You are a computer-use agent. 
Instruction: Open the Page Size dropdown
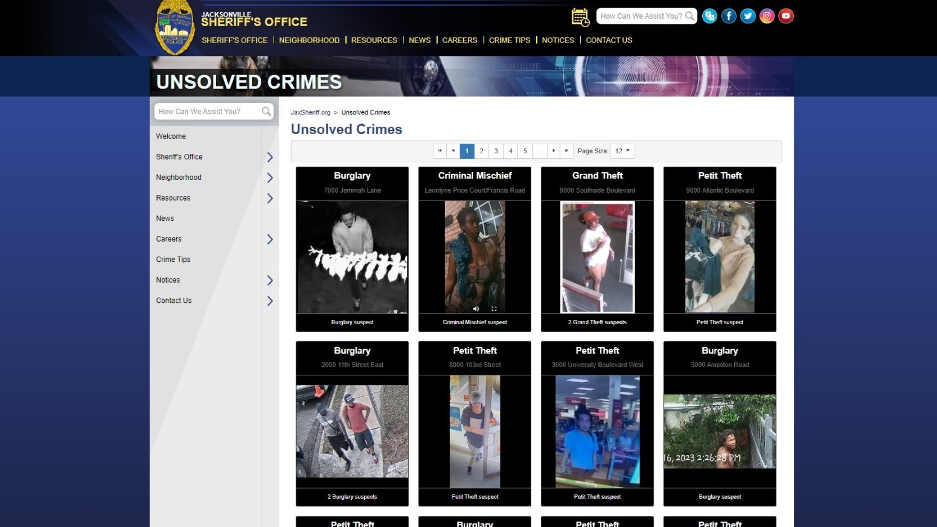click(622, 151)
